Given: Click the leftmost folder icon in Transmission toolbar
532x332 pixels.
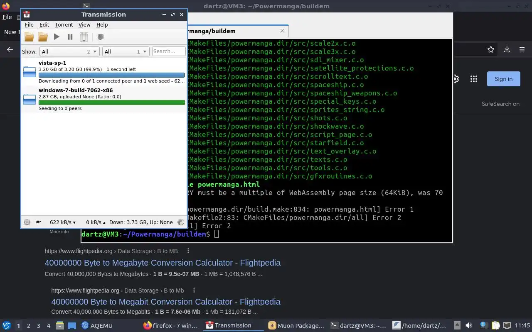Looking at the screenshot, I should 29,37.
